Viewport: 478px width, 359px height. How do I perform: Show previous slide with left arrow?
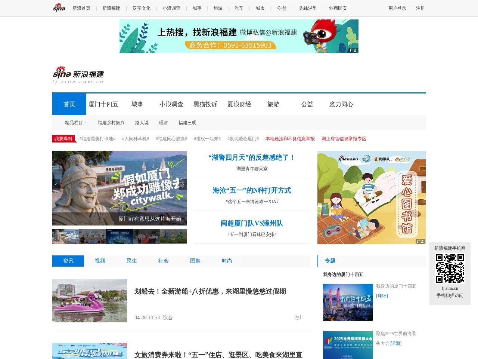[x=56, y=184]
